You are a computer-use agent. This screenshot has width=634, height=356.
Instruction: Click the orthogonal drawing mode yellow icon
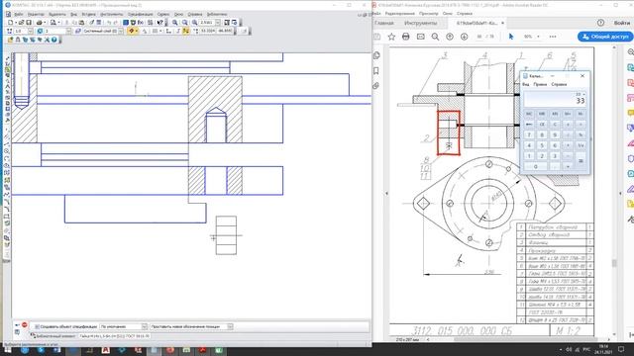point(186,31)
